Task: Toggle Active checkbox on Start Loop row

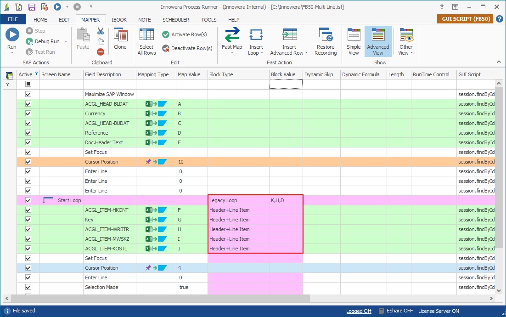Action: 28,200
